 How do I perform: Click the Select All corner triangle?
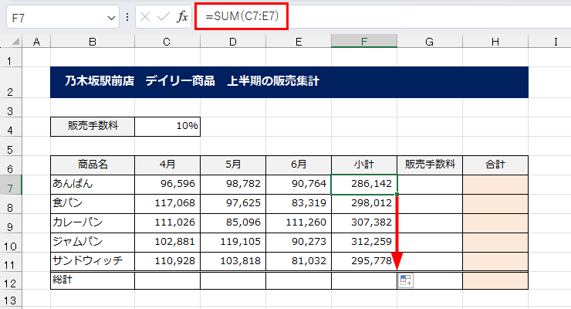[x=15, y=42]
